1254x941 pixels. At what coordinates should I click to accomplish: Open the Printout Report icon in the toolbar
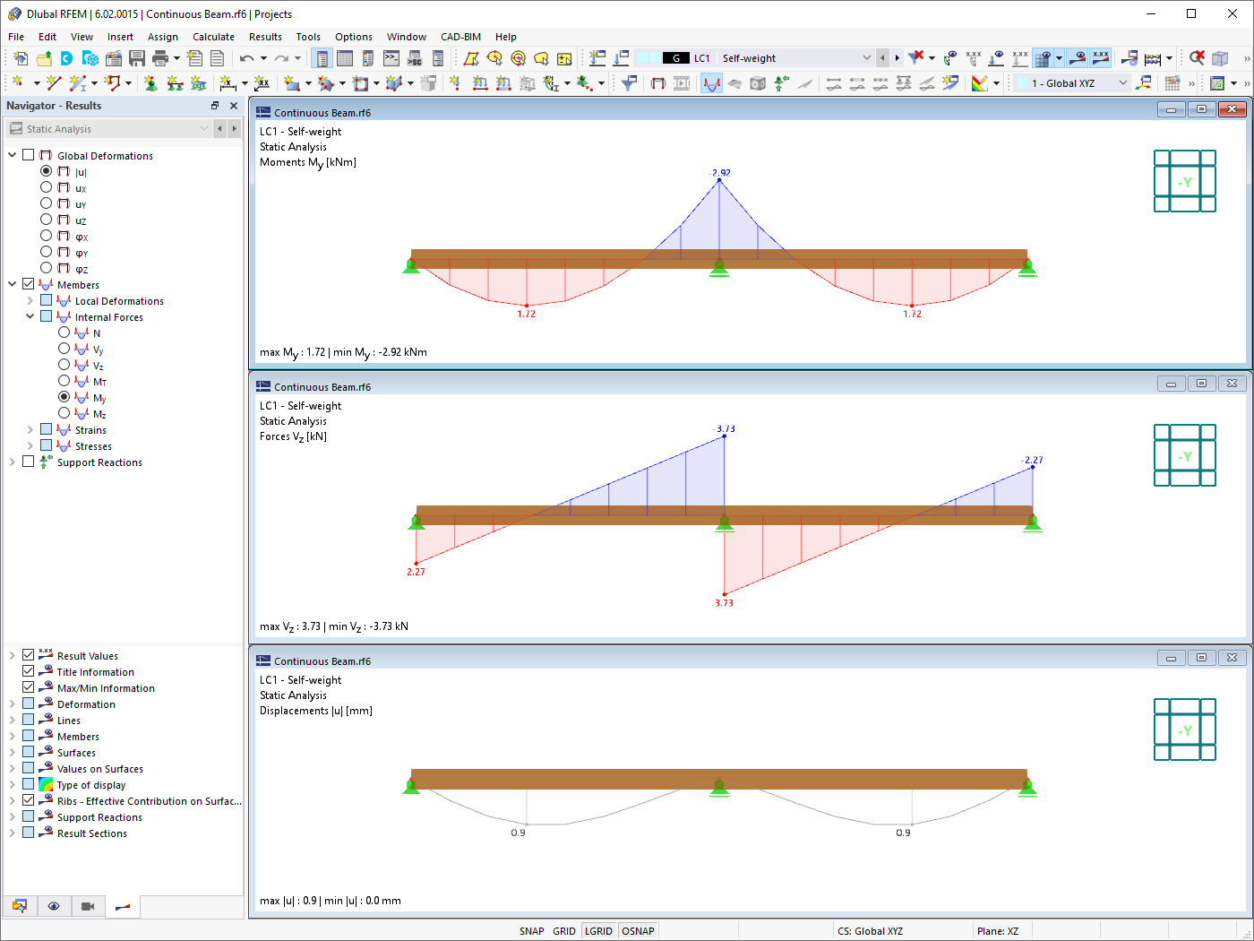pyautogui.click(x=218, y=56)
